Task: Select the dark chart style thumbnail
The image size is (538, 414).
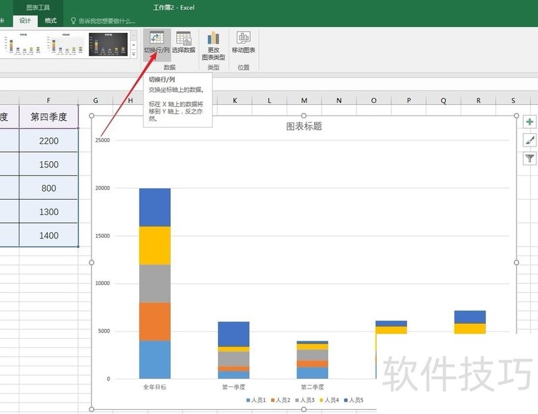Action: point(108,44)
